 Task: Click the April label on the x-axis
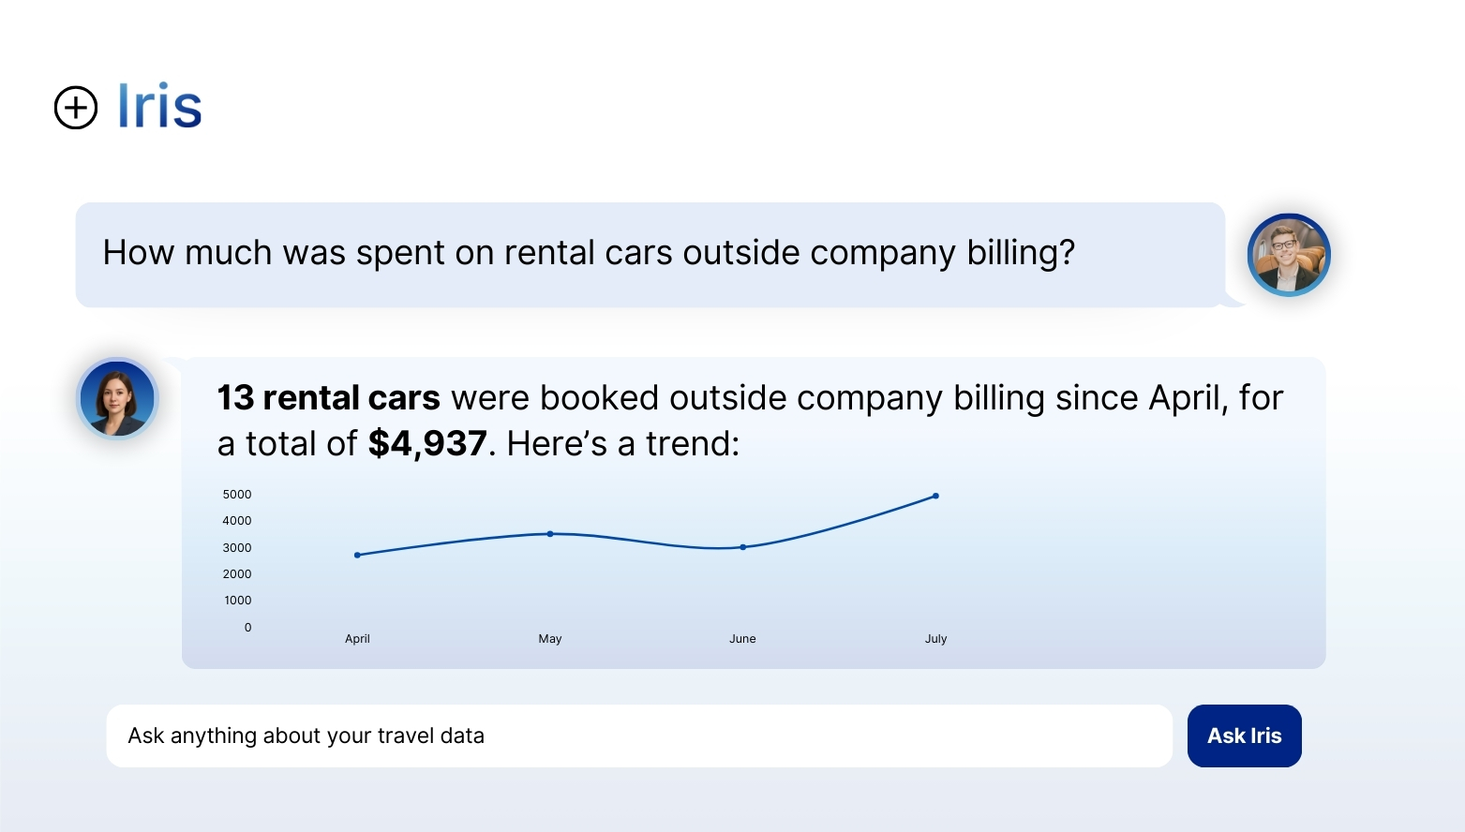tap(357, 639)
